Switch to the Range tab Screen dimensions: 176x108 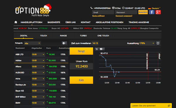click(x=63, y=36)
